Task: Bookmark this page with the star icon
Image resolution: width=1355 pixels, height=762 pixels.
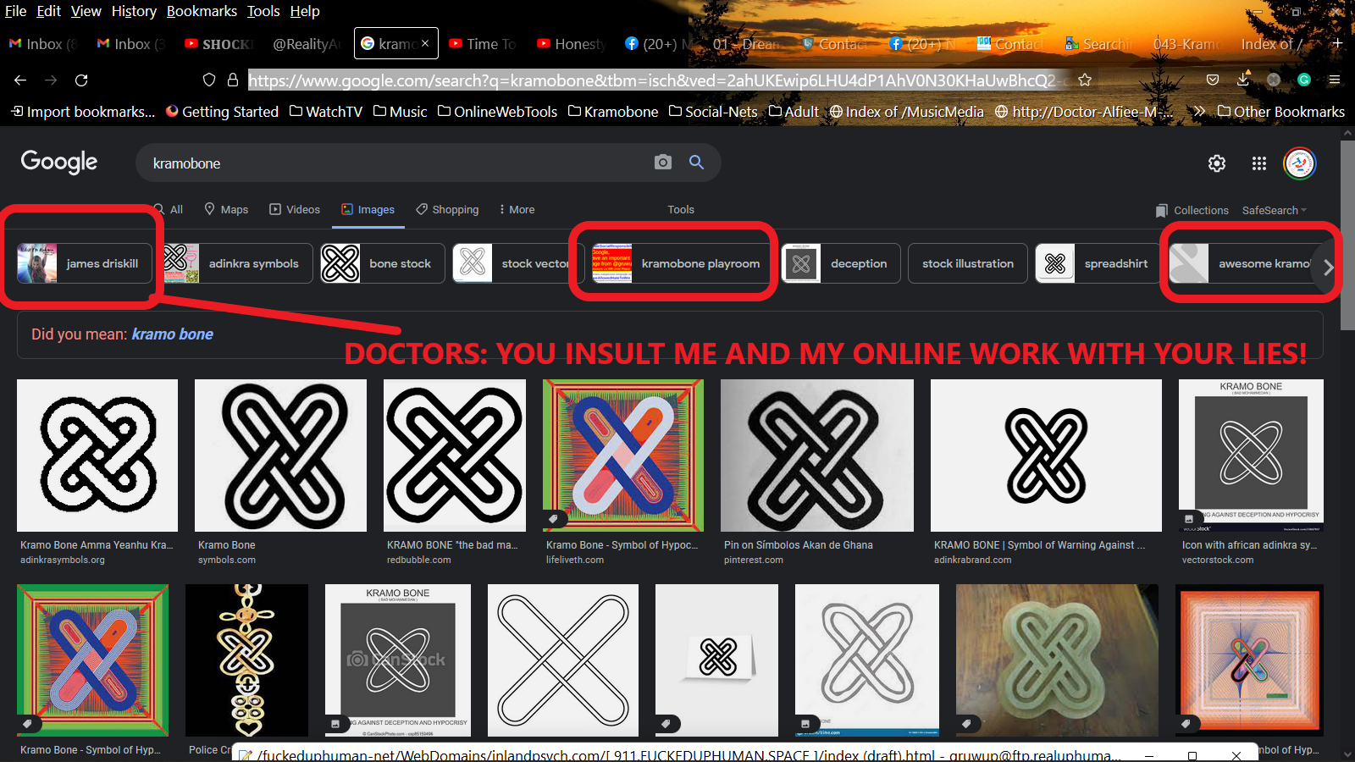Action: [1085, 80]
